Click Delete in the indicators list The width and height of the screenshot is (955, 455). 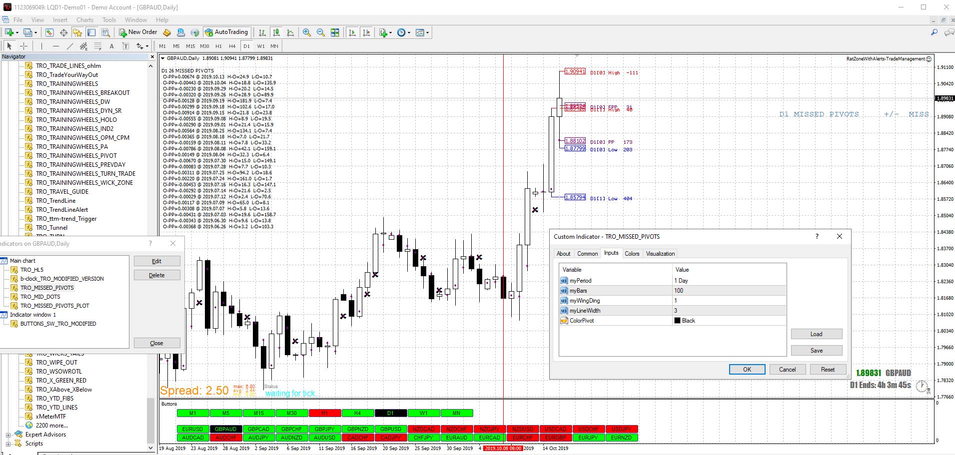point(157,275)
